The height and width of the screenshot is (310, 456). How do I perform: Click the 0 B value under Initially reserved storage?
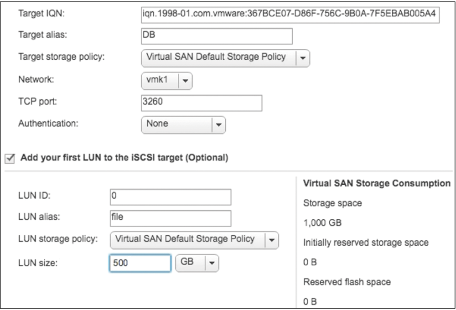[x=310, y=262]
